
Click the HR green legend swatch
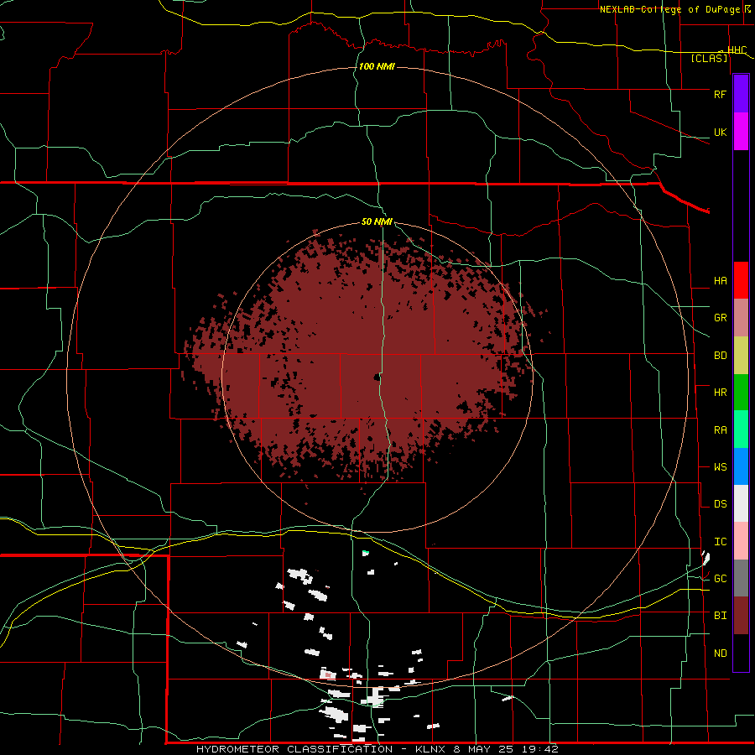coord(741,393)
